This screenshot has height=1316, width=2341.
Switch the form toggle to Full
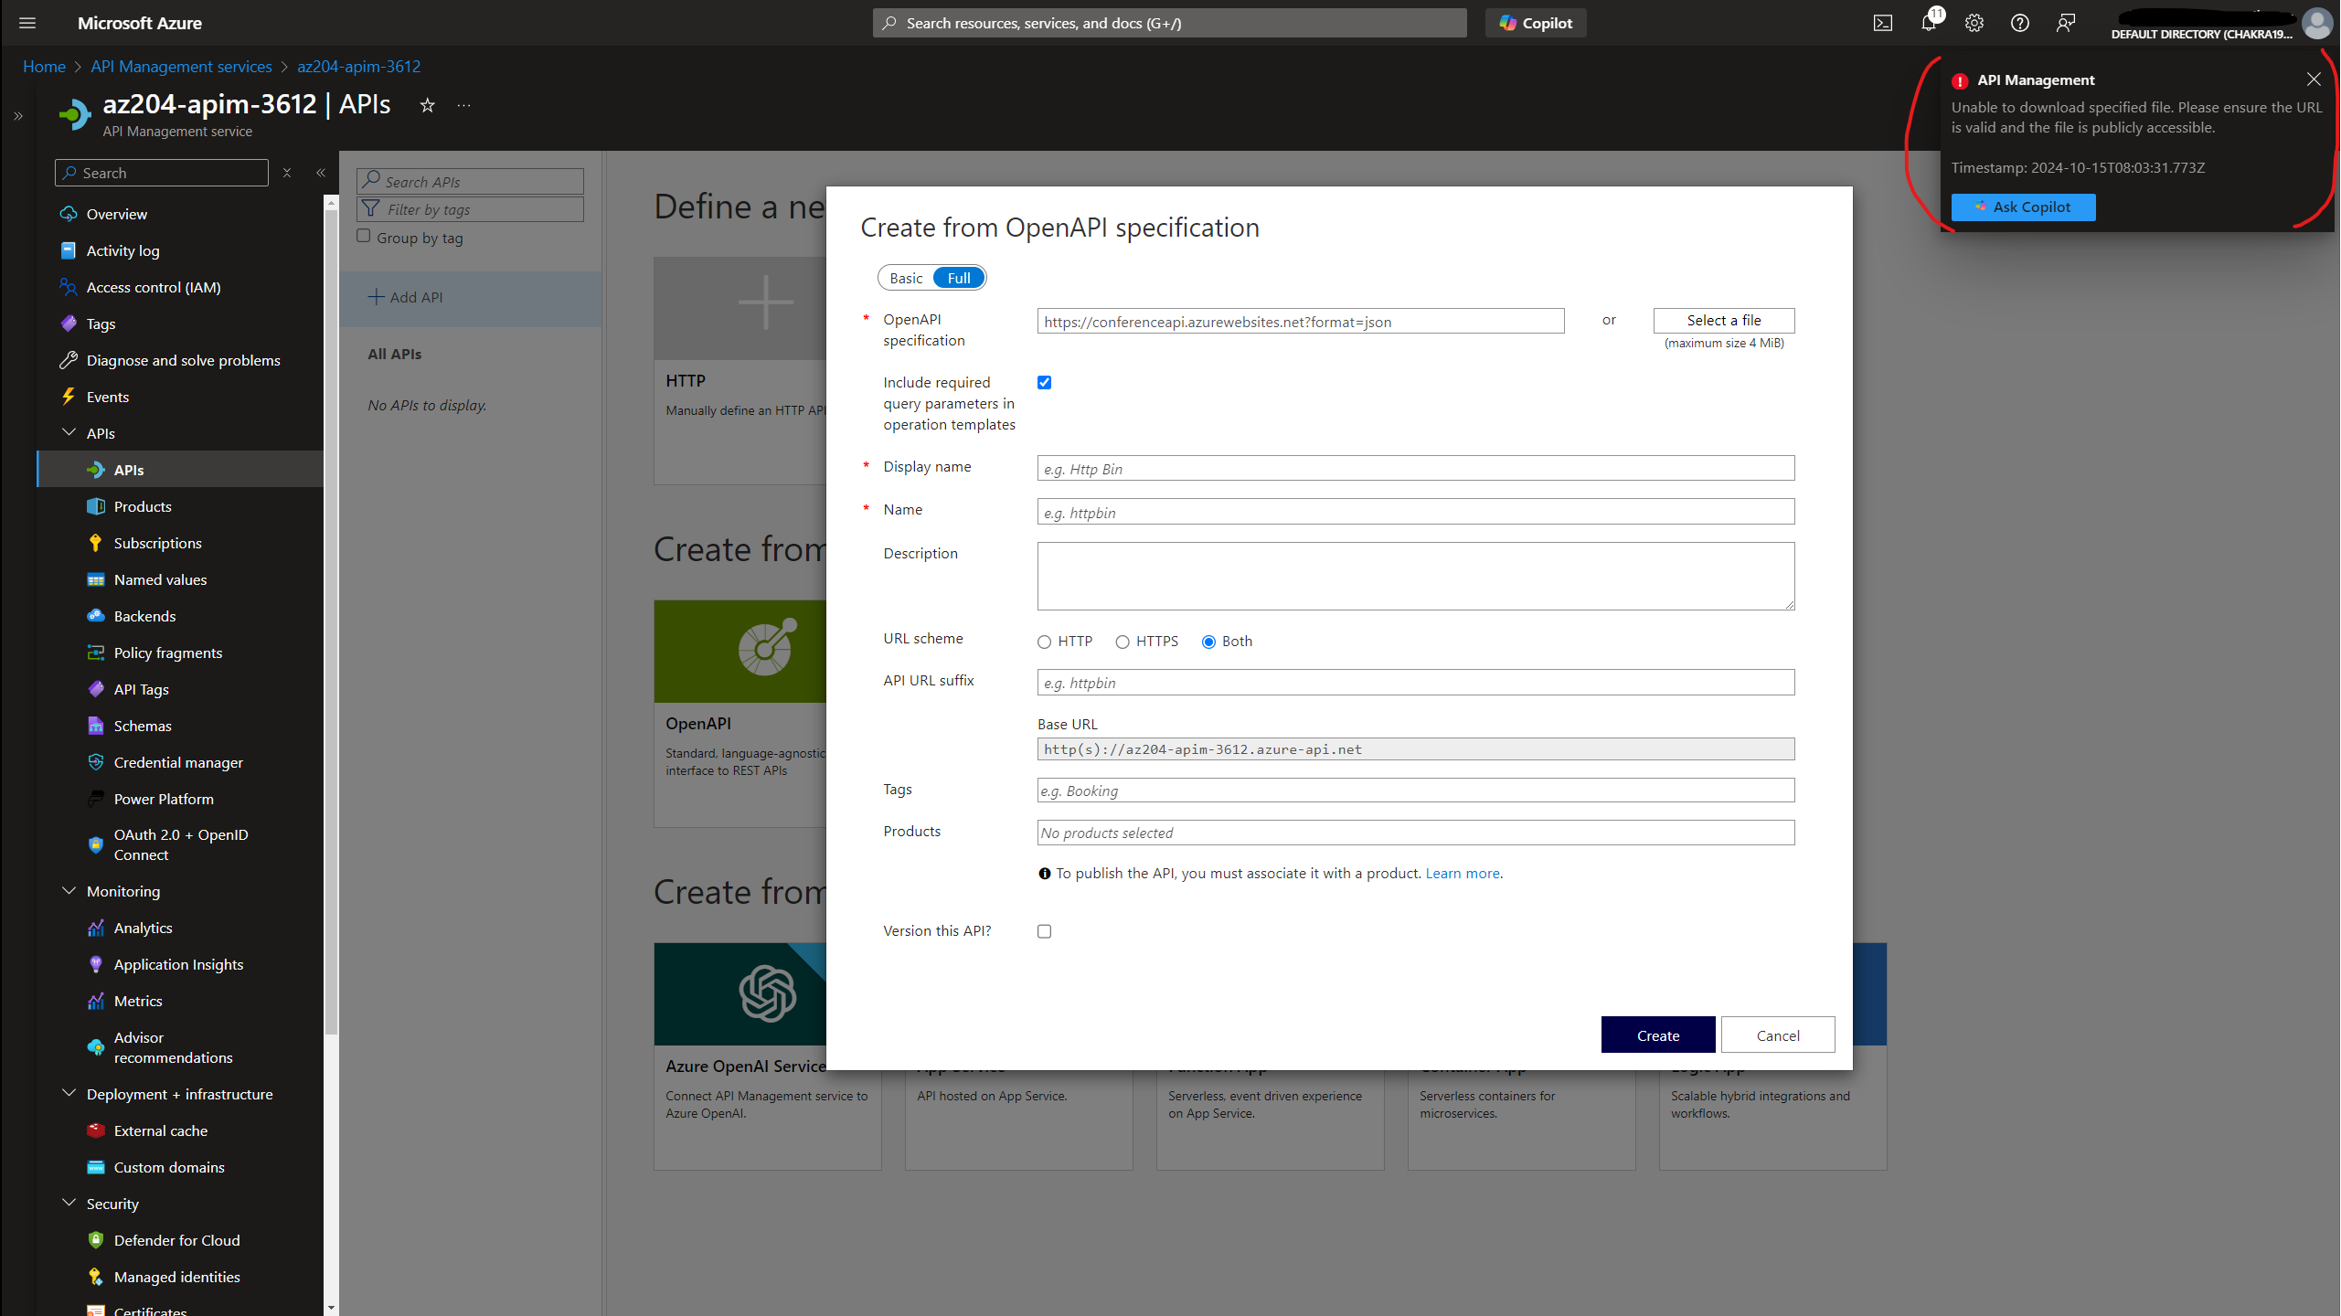click(x=959, y=278)
